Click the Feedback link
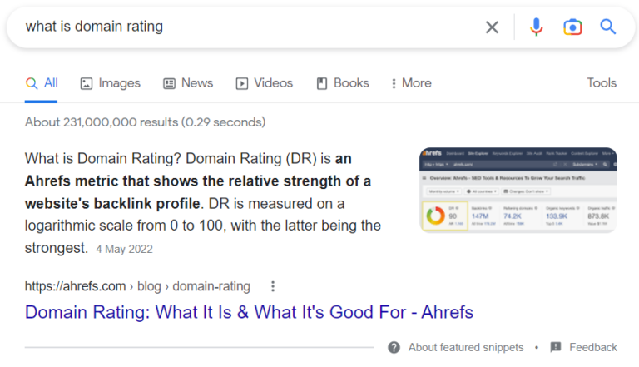This screenshot has height=367, width=639. [x=593, y=347]
